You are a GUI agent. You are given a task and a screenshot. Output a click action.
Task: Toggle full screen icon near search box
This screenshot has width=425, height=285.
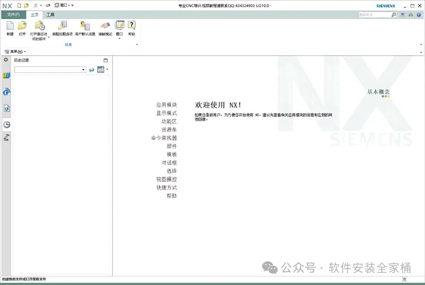[403, 15]
